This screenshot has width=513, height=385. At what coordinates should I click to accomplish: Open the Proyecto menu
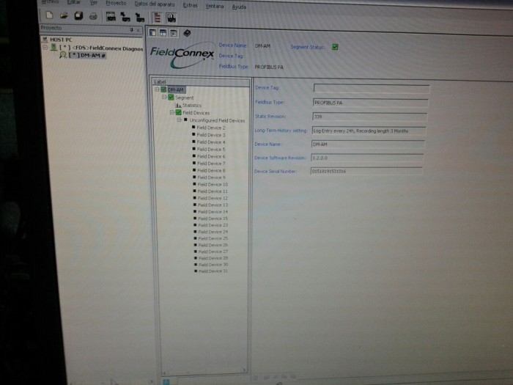(116, 3)
